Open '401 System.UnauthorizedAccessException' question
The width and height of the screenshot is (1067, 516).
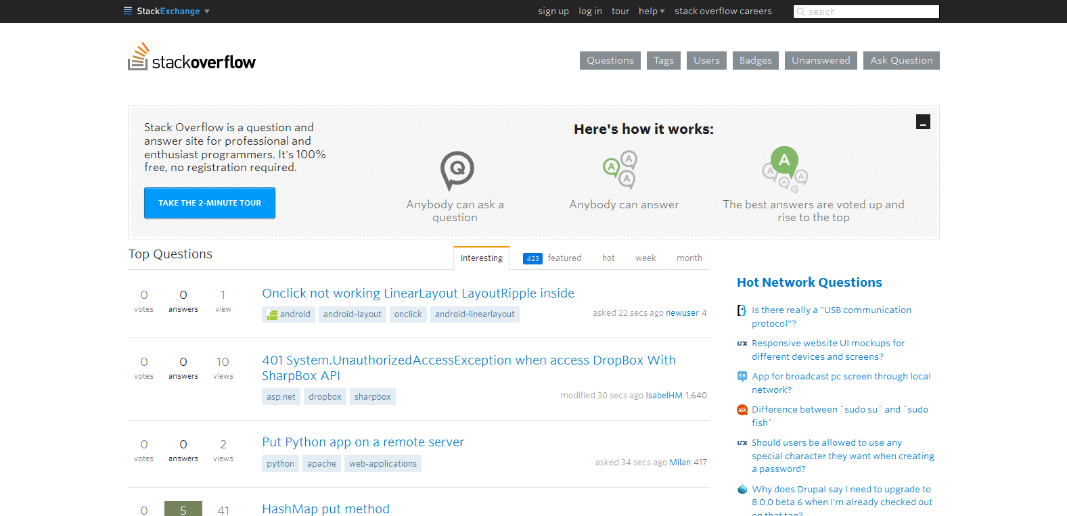click(x=469, y=368)
